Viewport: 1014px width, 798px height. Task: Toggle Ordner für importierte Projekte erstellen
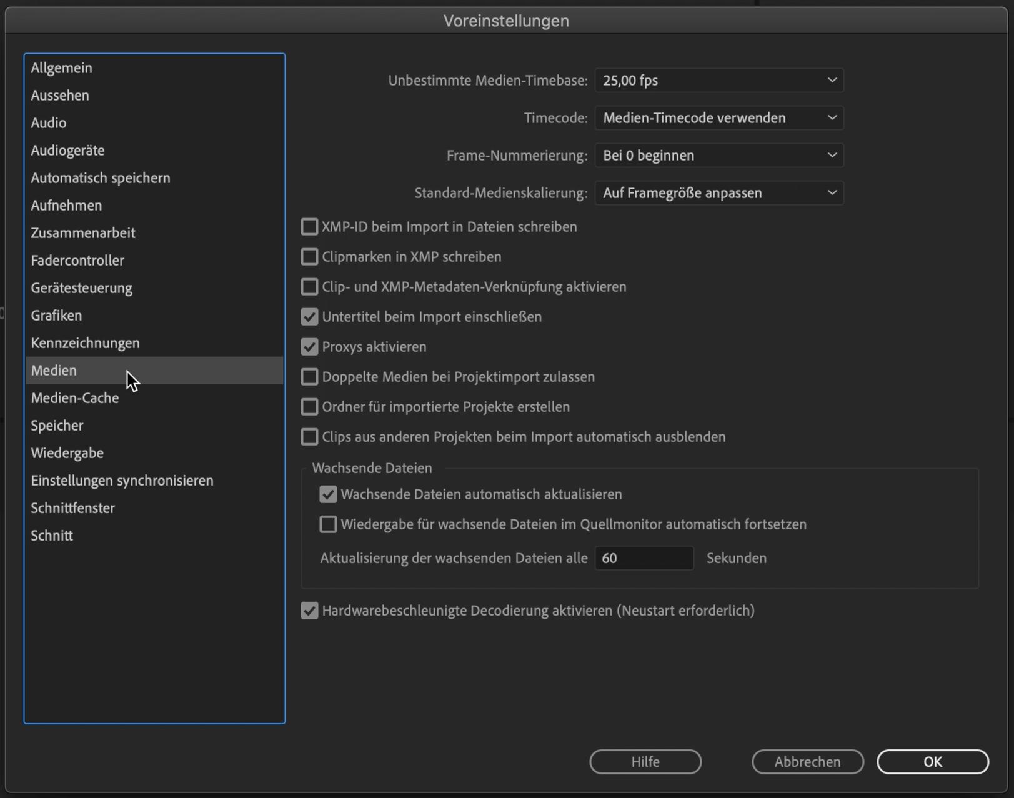point(309,407)
